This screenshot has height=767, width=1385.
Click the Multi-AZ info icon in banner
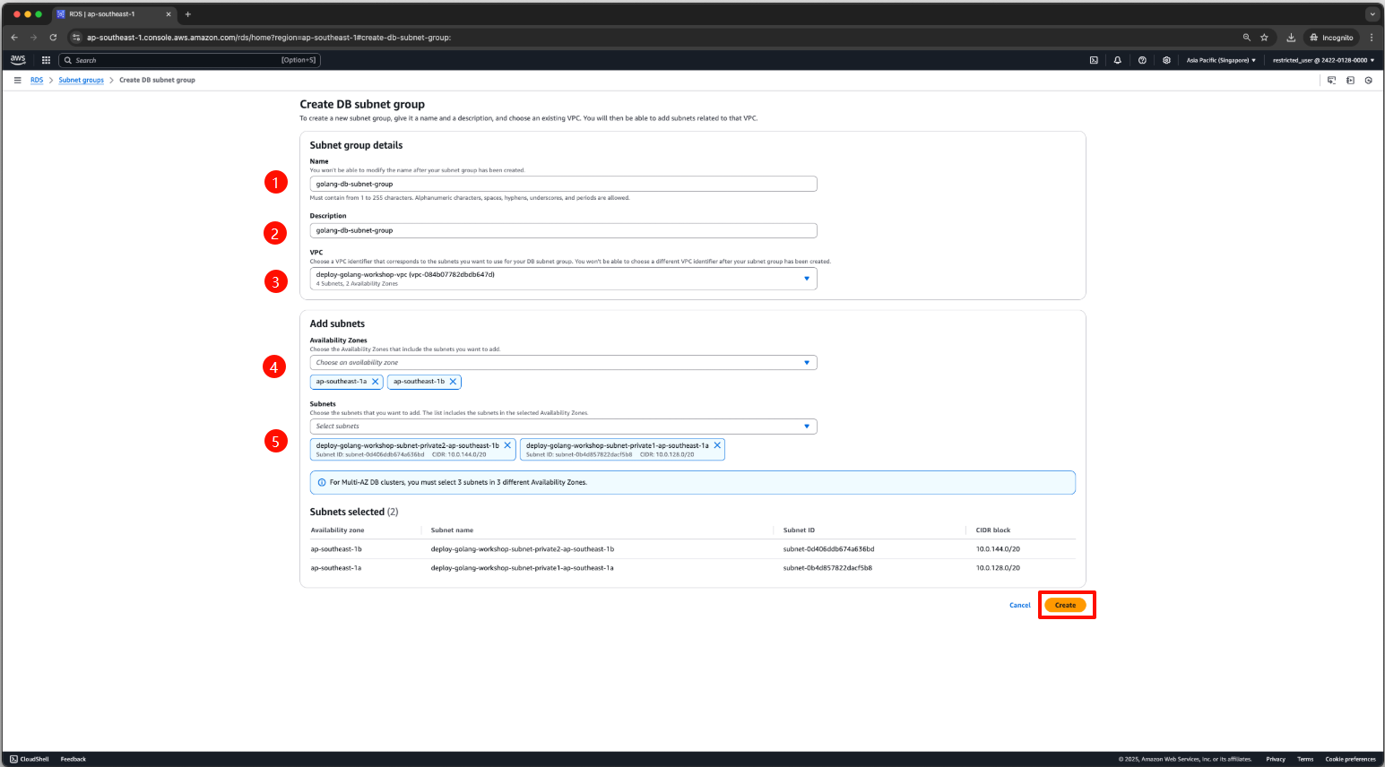(322, 482)
